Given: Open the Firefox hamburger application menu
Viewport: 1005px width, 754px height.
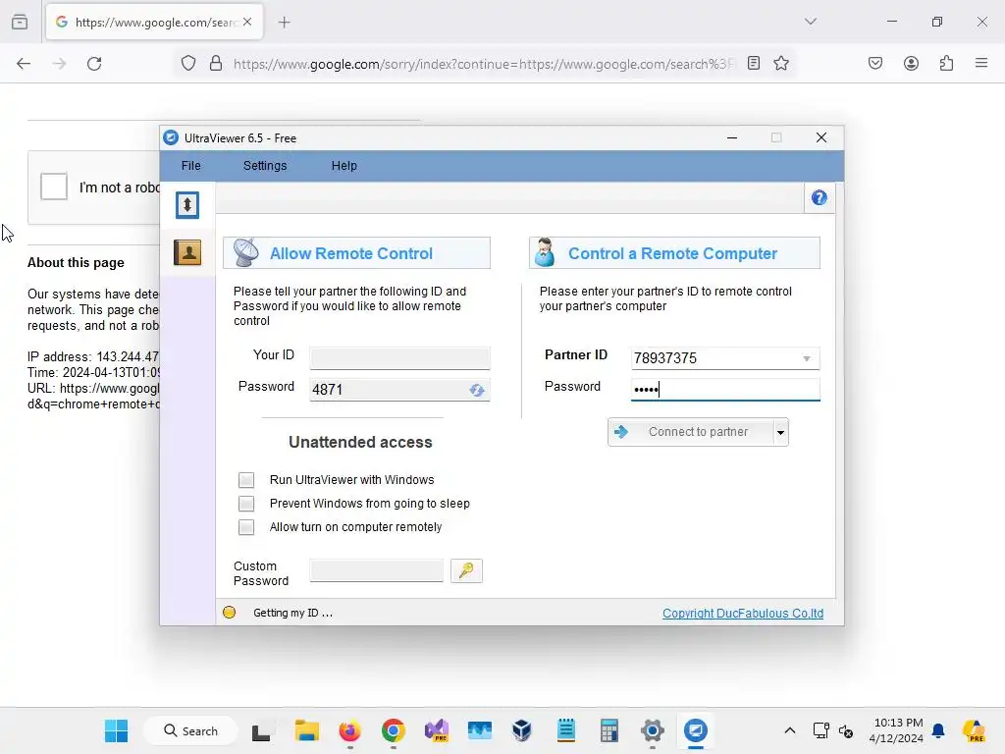Looking at the screenshot, I should pyautogui.click(x=981, y=63).
